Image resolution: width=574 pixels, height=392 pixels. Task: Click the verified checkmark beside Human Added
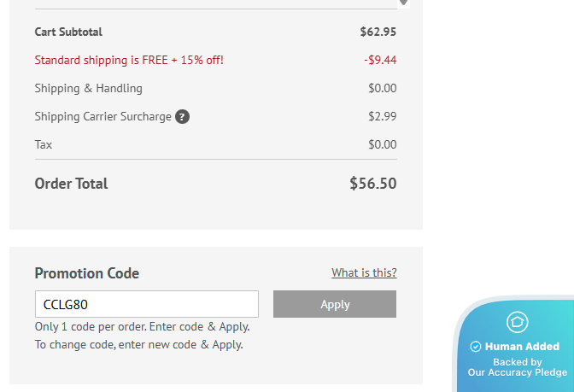pos(476,347)
